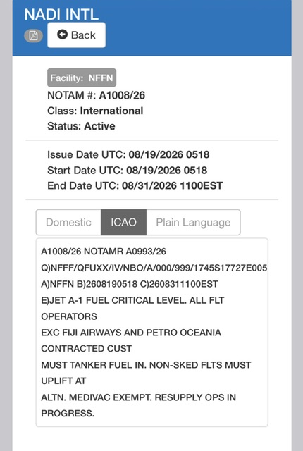Click the End Date UTC 1100EST value
The width and height of the screenshot is (303, 451).
pos(172,186)
